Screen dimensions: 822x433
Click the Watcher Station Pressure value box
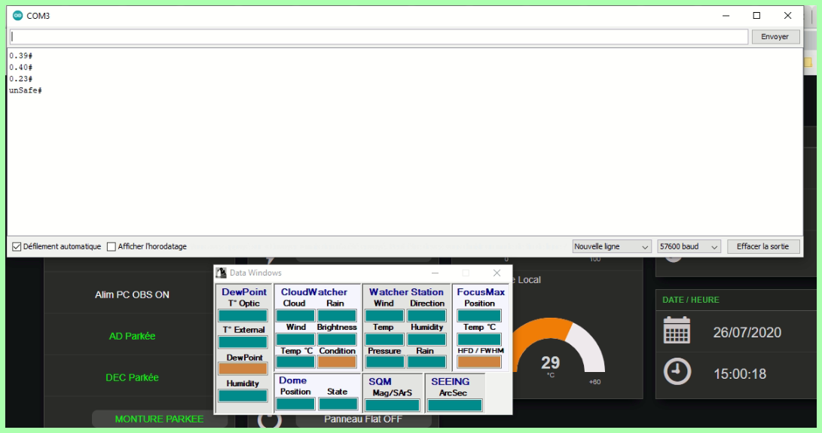pos(385,361)
